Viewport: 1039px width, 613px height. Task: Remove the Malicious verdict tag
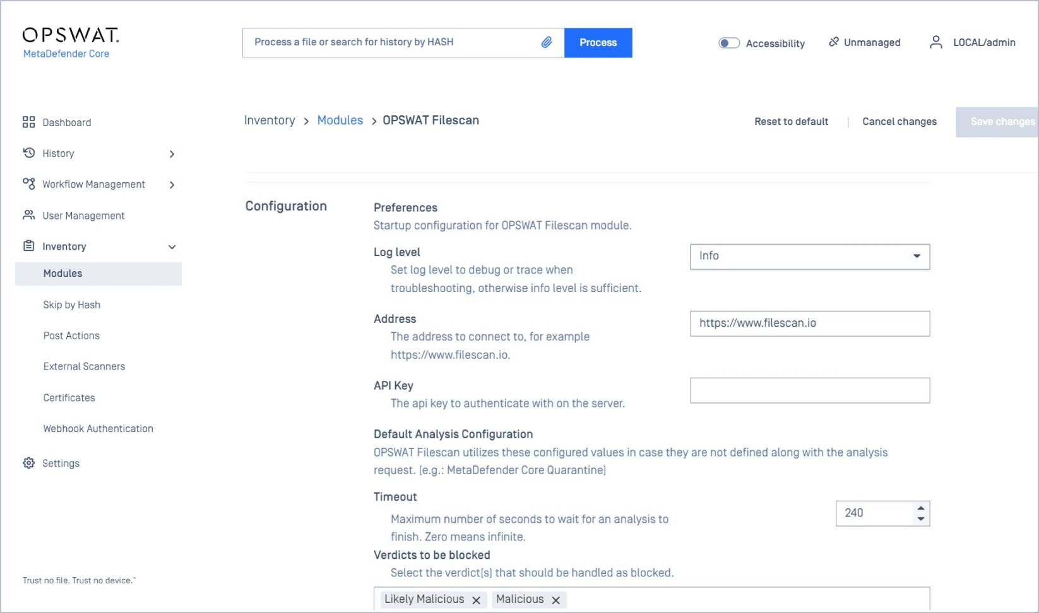556,600
